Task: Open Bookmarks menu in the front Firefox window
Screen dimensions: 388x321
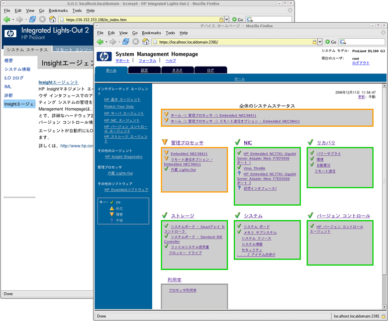Action: [151, 33]
